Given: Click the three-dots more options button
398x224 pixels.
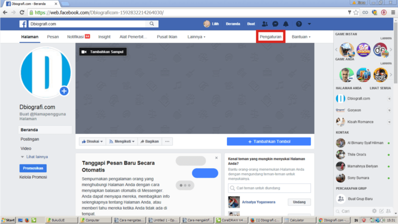Looking at the screenshot, I should click(x=167, y=141).
